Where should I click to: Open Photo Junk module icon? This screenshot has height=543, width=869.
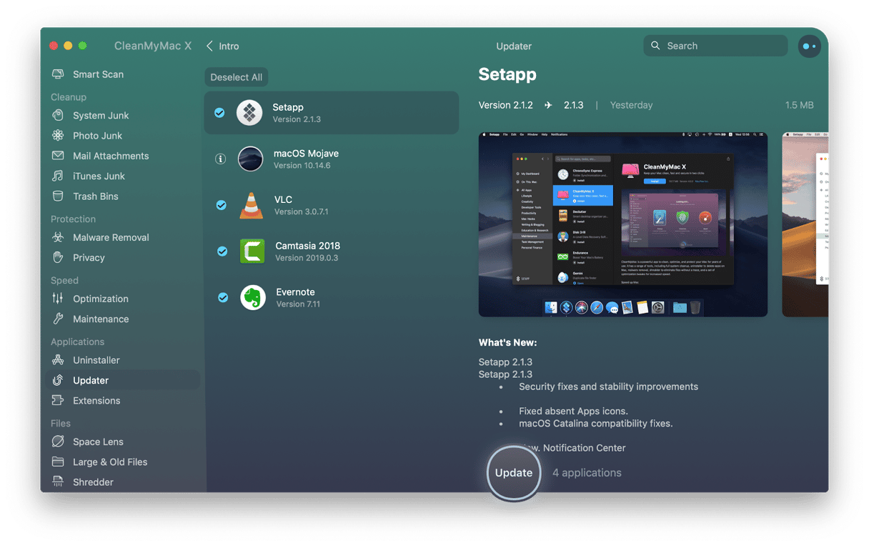click(59, 136)
